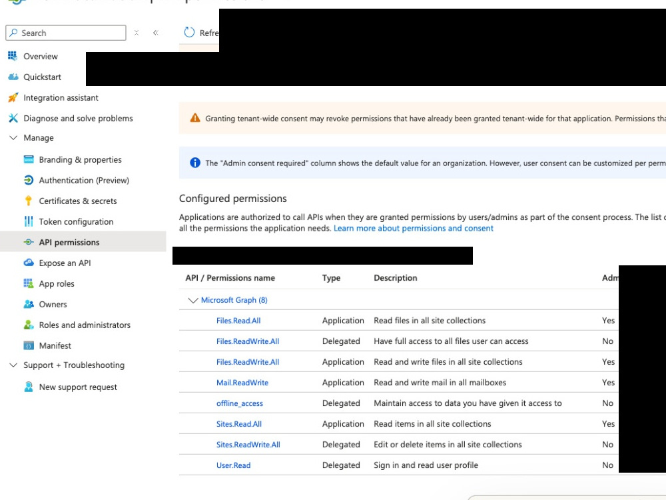
Task: Focus the sidebar Search field
Action: coord(66,33)
